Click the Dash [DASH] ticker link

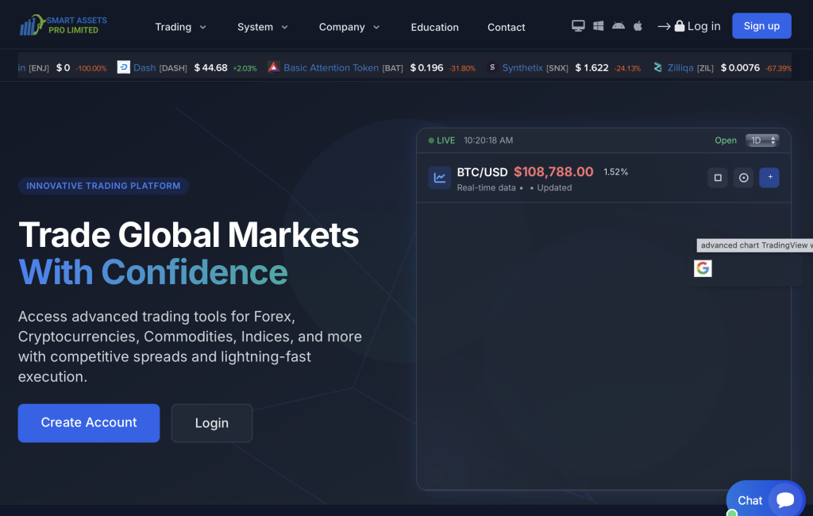point(144,68)
